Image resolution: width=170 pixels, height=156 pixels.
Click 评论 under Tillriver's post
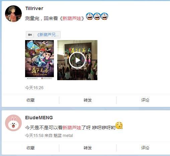coord(145,100)
